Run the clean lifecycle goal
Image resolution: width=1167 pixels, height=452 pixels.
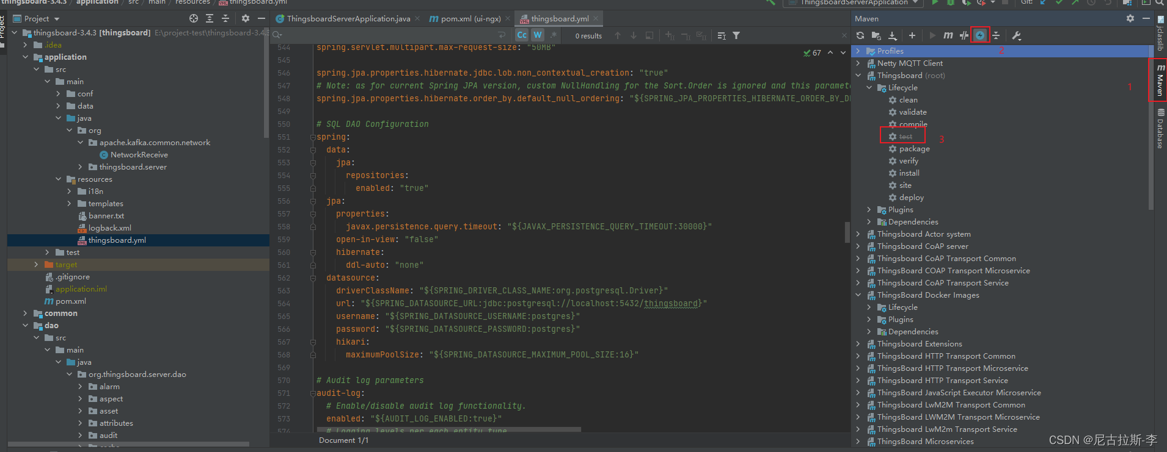(x=903, y=100)
